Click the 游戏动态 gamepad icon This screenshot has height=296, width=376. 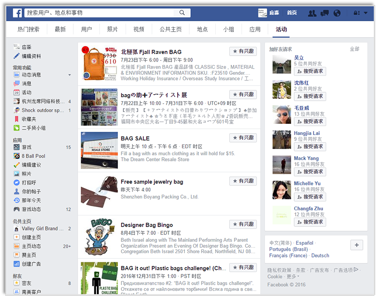pos(16,209)
